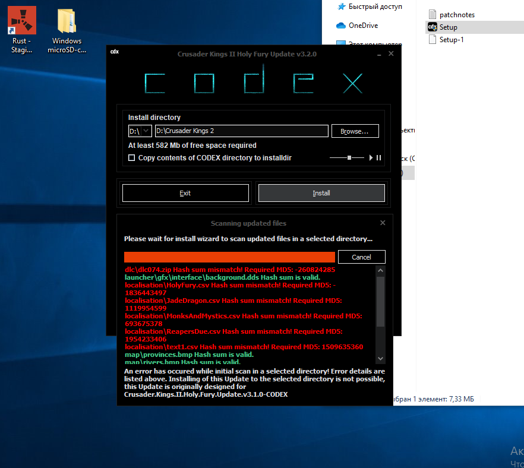Viewport: 524px width, 468px height.
Task: Click the scan log scroll down arrow
Action: 380,359
